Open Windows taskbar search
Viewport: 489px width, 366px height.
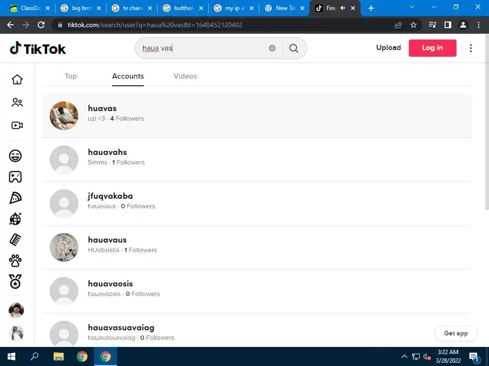[x=34, y=356]
